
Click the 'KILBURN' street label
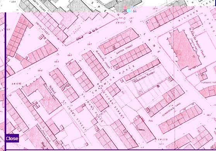click(189, 16)
